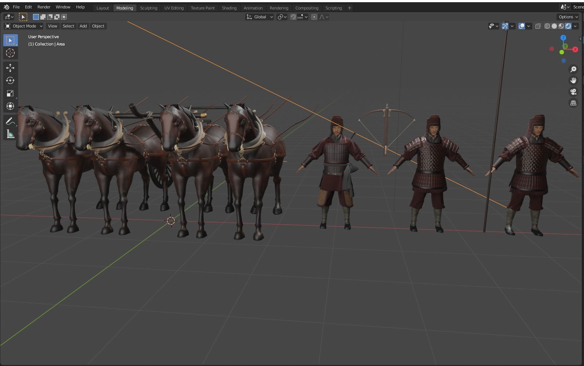Click the Scene name field
Image resolution: width=584 pixels, height=366 pixels.
(x=578, y=7)
